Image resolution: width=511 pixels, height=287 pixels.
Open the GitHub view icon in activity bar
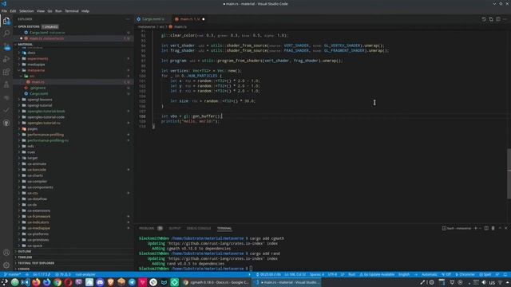6,123
